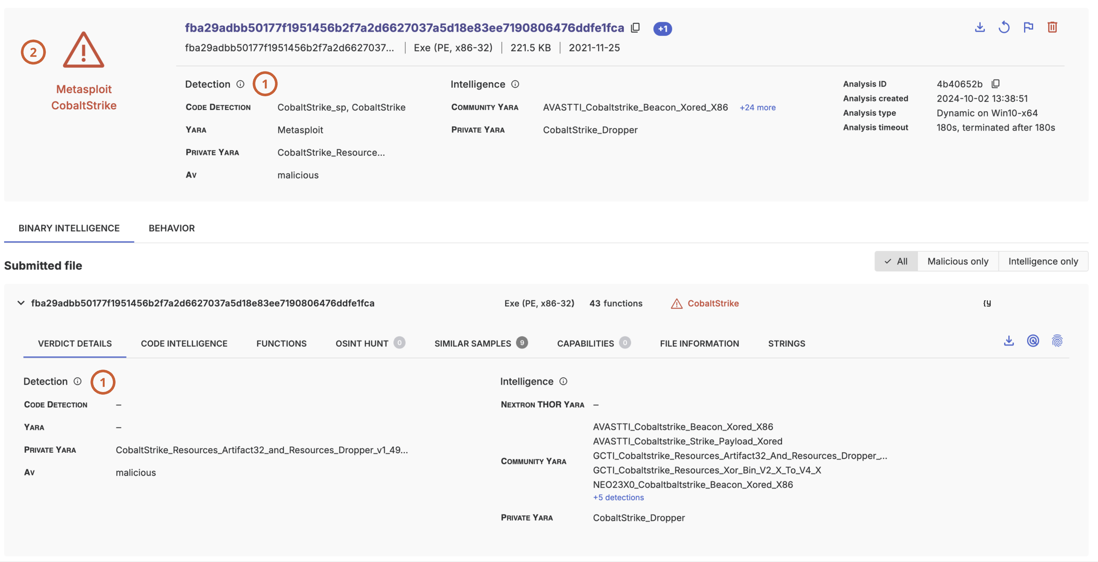Expand the +24 more community YARA rules

click(757, 107)
